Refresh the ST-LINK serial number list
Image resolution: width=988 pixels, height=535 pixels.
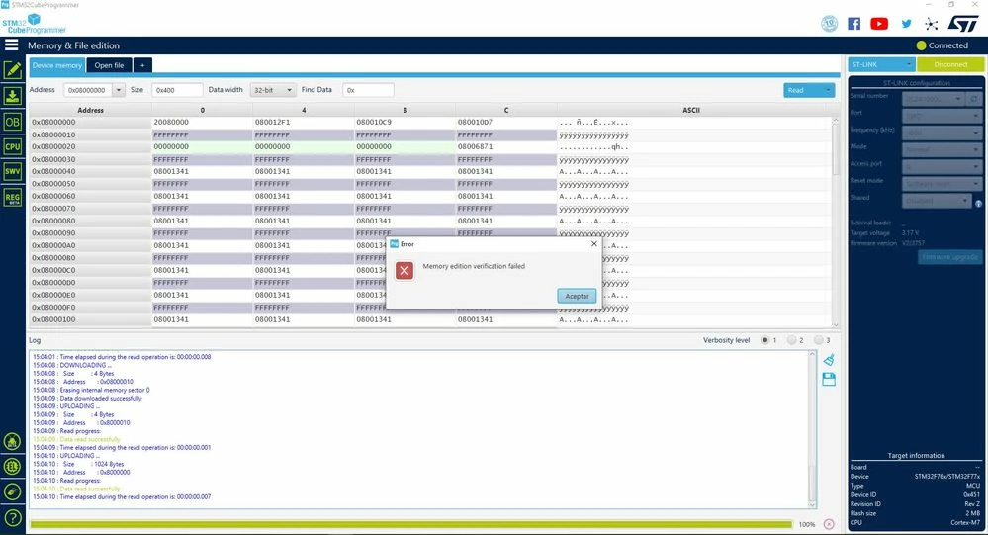pyautogui.click(x=974, y=99)
